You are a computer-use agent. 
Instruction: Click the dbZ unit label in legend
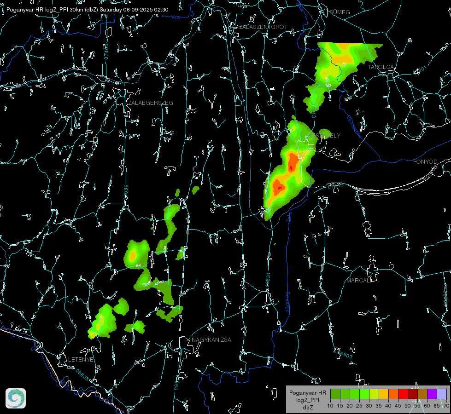pos(307,408)
